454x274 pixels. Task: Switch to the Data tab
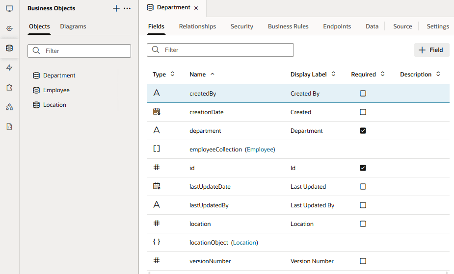(x=372, y=26)
